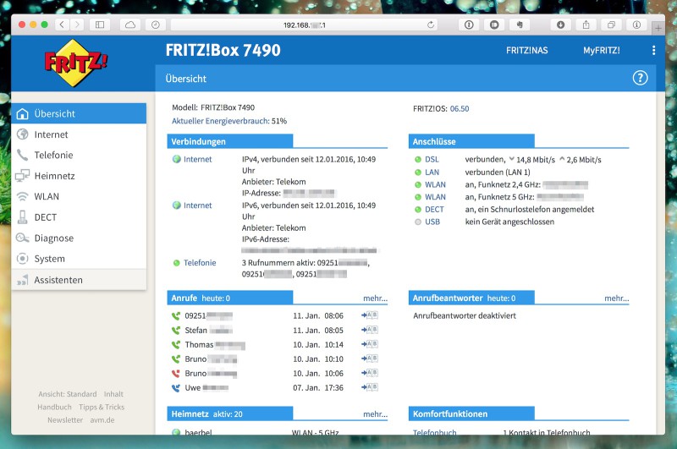The height and width of the screenshot is (449, 677).
Task: Open Safari history clock icon
Action: click(x=156, y=25)
